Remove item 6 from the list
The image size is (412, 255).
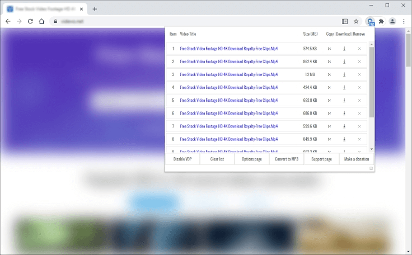(x=359, y=114)
